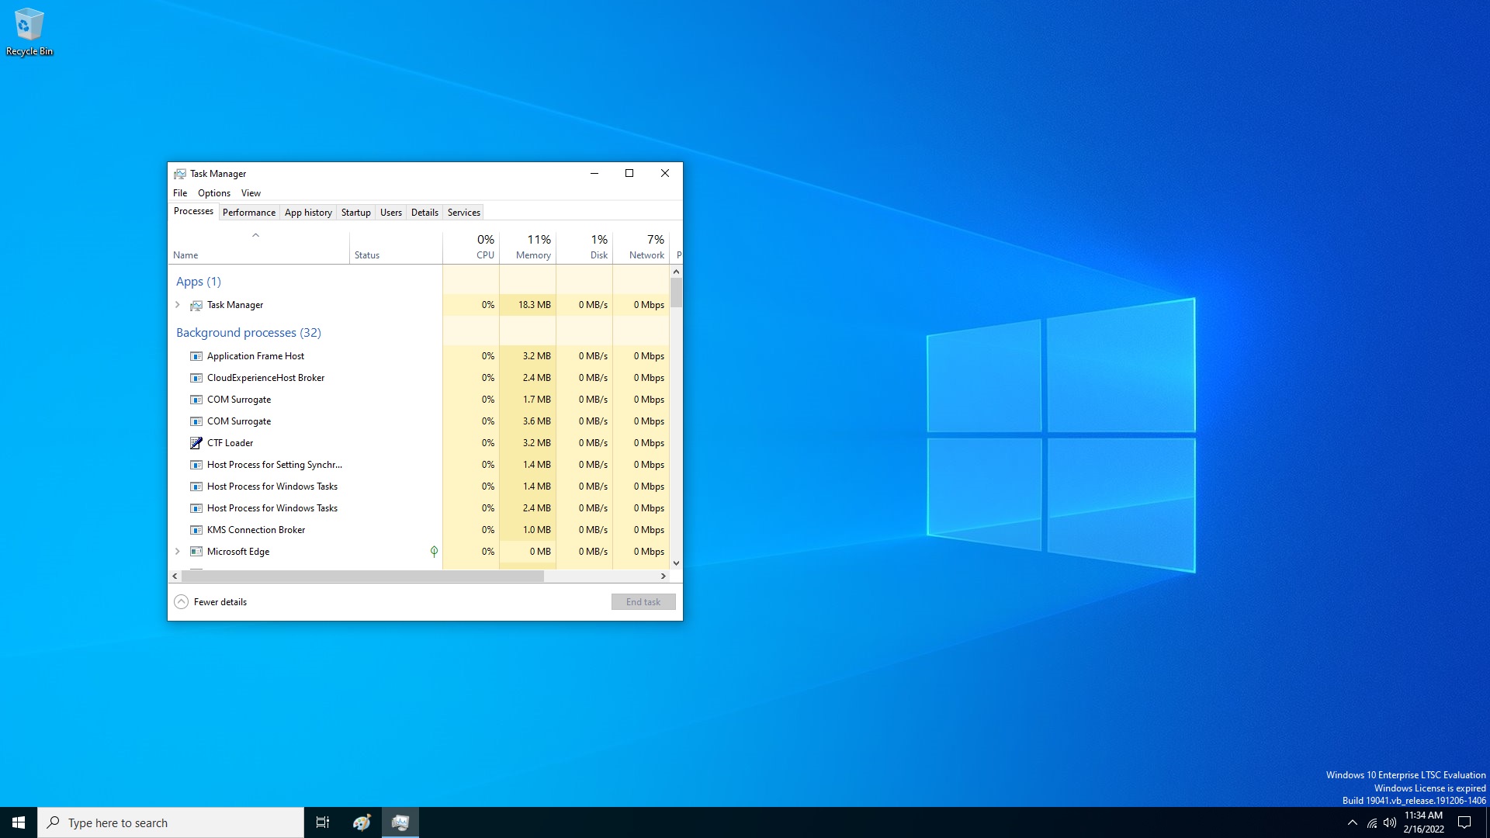Minimize the Task Manager window

[x=594, y=173]
